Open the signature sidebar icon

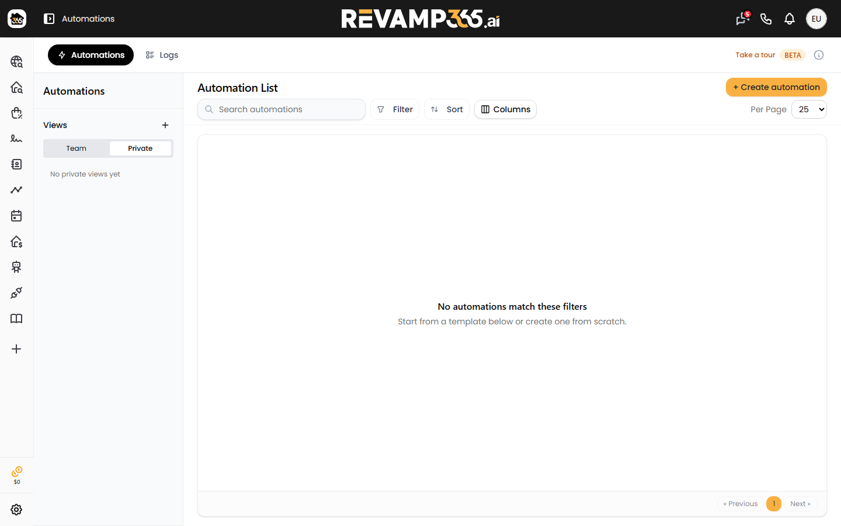pyautogui.click(x=16, y=139)
